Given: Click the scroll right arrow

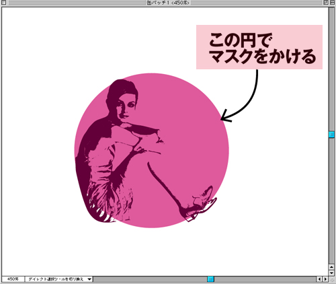Looking at the screenshot, I should [x=325, y=279].
